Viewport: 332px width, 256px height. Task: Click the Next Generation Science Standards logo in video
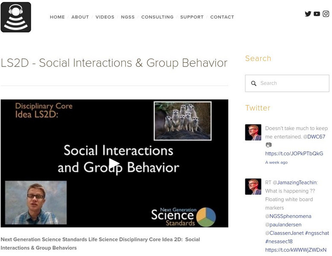coord(183,217)
